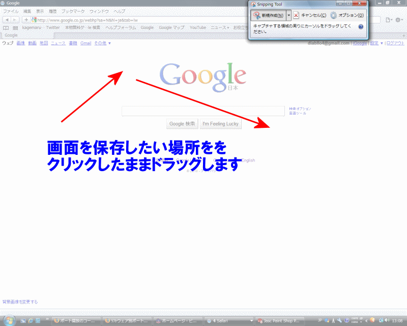This screenshot has width=407, height=326.
Task: Open the bookmarks book icon
Action: (x=6, y=28)
